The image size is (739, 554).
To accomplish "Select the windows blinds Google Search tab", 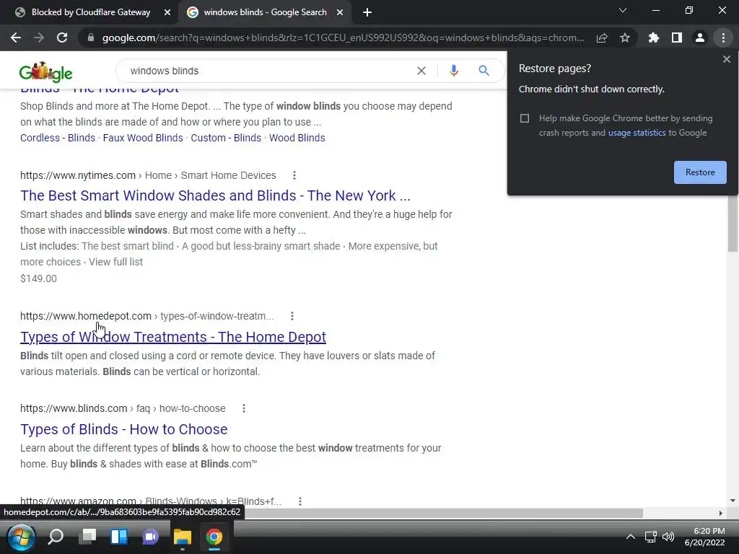I will tap(265, 13).
